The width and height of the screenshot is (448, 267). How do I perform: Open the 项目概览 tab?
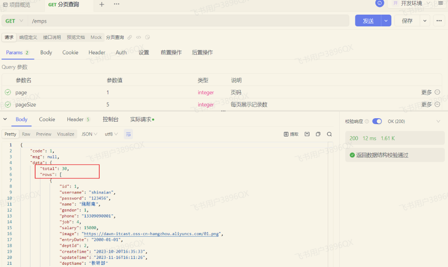pos(16,5)
